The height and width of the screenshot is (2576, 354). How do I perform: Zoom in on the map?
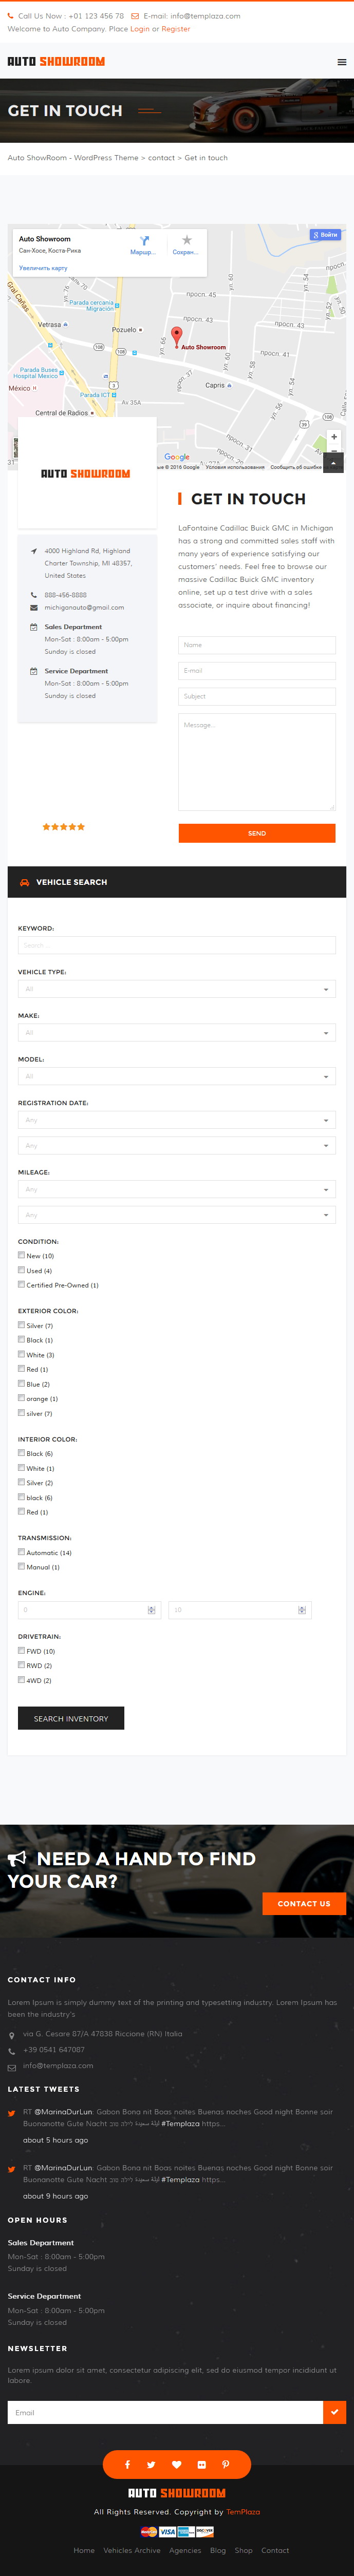(334, 437)
